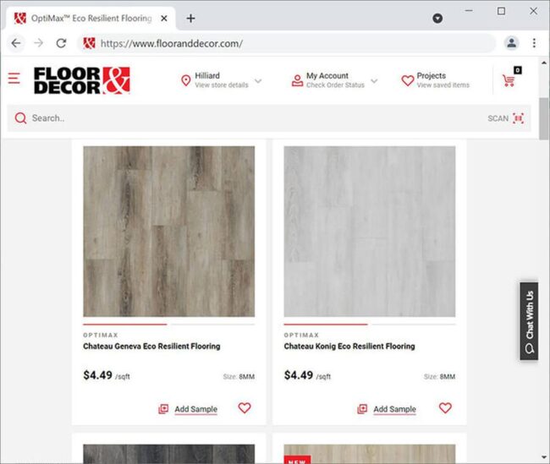The image size is (550, 464).
Task: Open the hamburger menu icon
Action: pos(14,78)
